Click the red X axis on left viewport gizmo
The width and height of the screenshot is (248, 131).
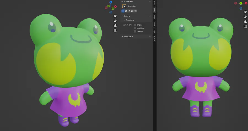(115, 7)
